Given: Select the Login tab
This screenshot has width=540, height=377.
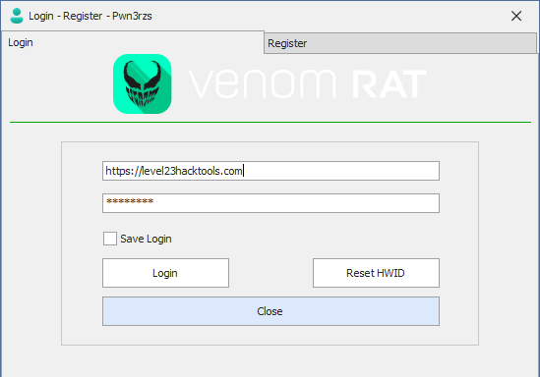Looking at the screenshot, I should 133,42.
